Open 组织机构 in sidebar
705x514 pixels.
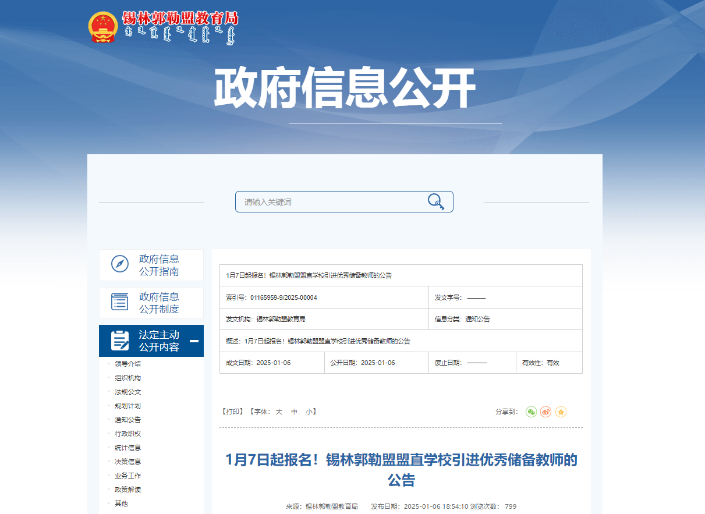tap(127, 378)
